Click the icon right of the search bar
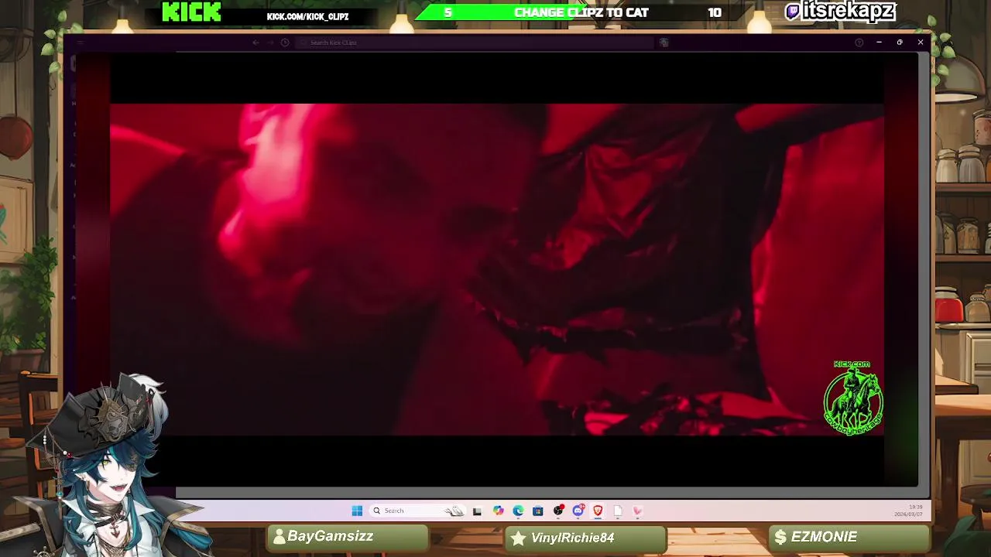Image resolution: width=991 pixels, height=557 pixels. tap(664, 43)
